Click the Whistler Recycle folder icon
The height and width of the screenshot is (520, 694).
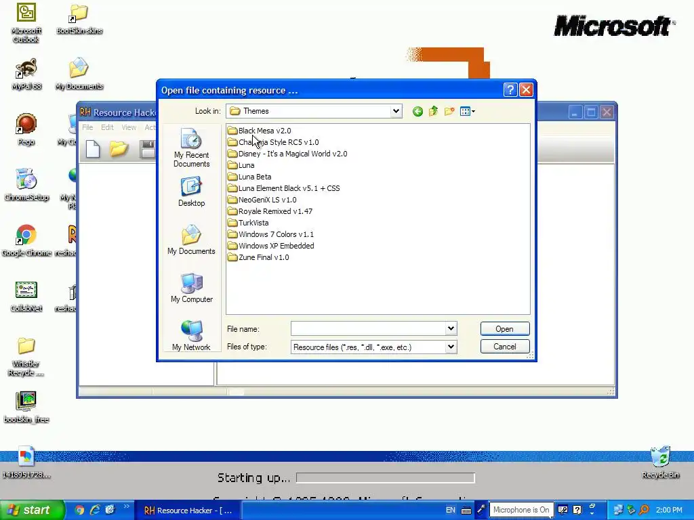pos(26,357)
